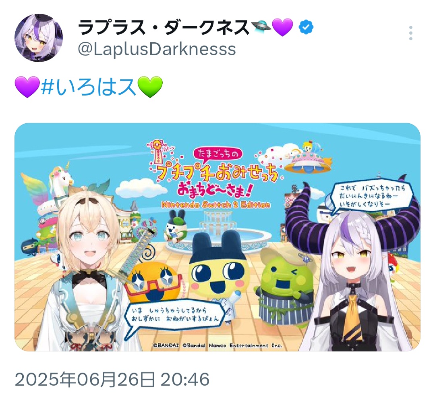Open display name ラプラス・ダークネス
This screenshot has height=397, width=435.
[164, 27]
